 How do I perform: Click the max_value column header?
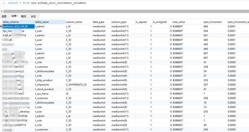click(x=179, y=22)
